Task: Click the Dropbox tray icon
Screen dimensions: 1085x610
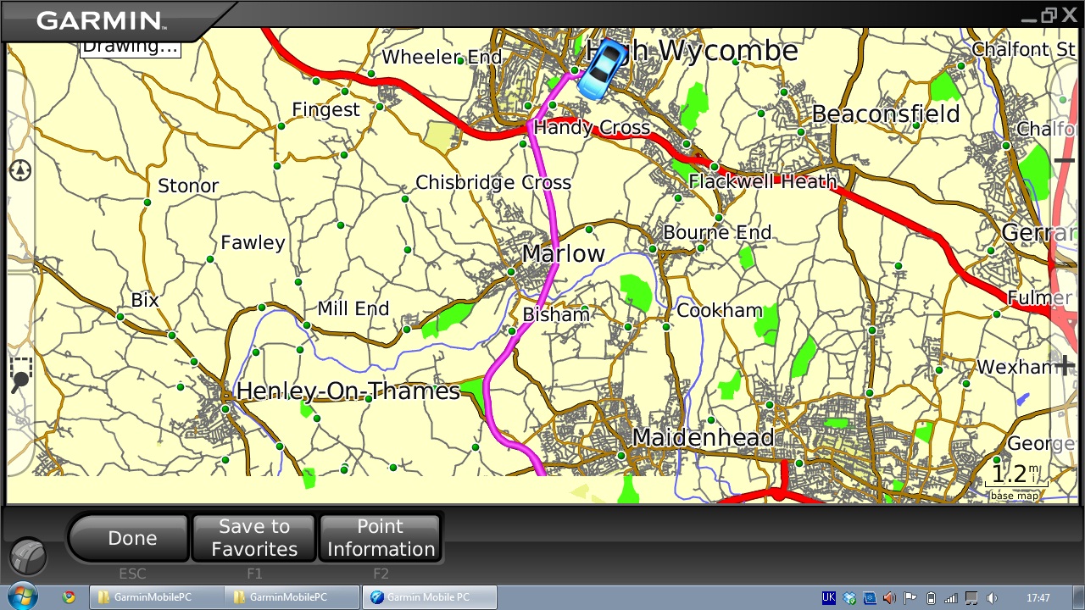Action: (849, 598)
